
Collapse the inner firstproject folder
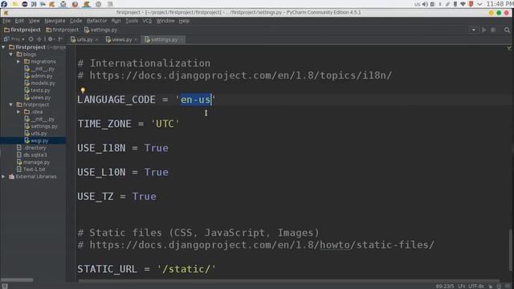(10, 104)
